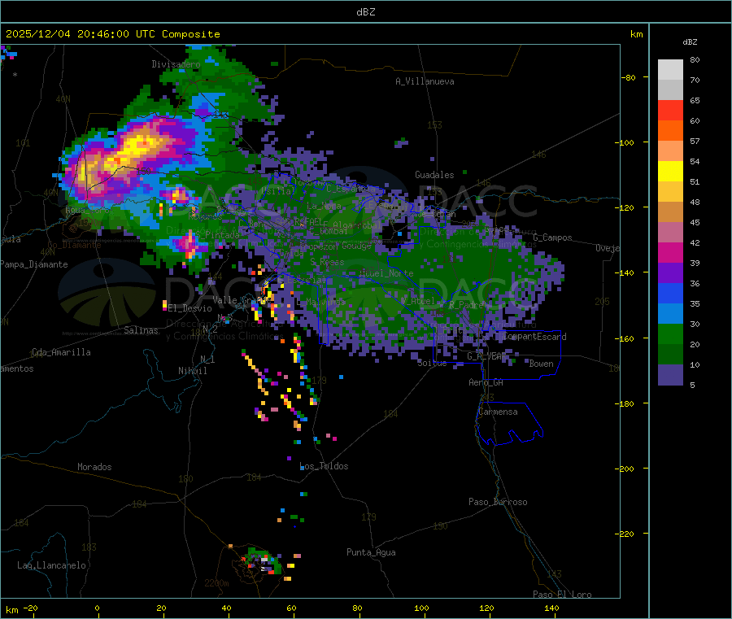Click the 140 km horizontal axis tick
Image resolution: width=732 pixels, height=619 pixels.
point(551,608)
